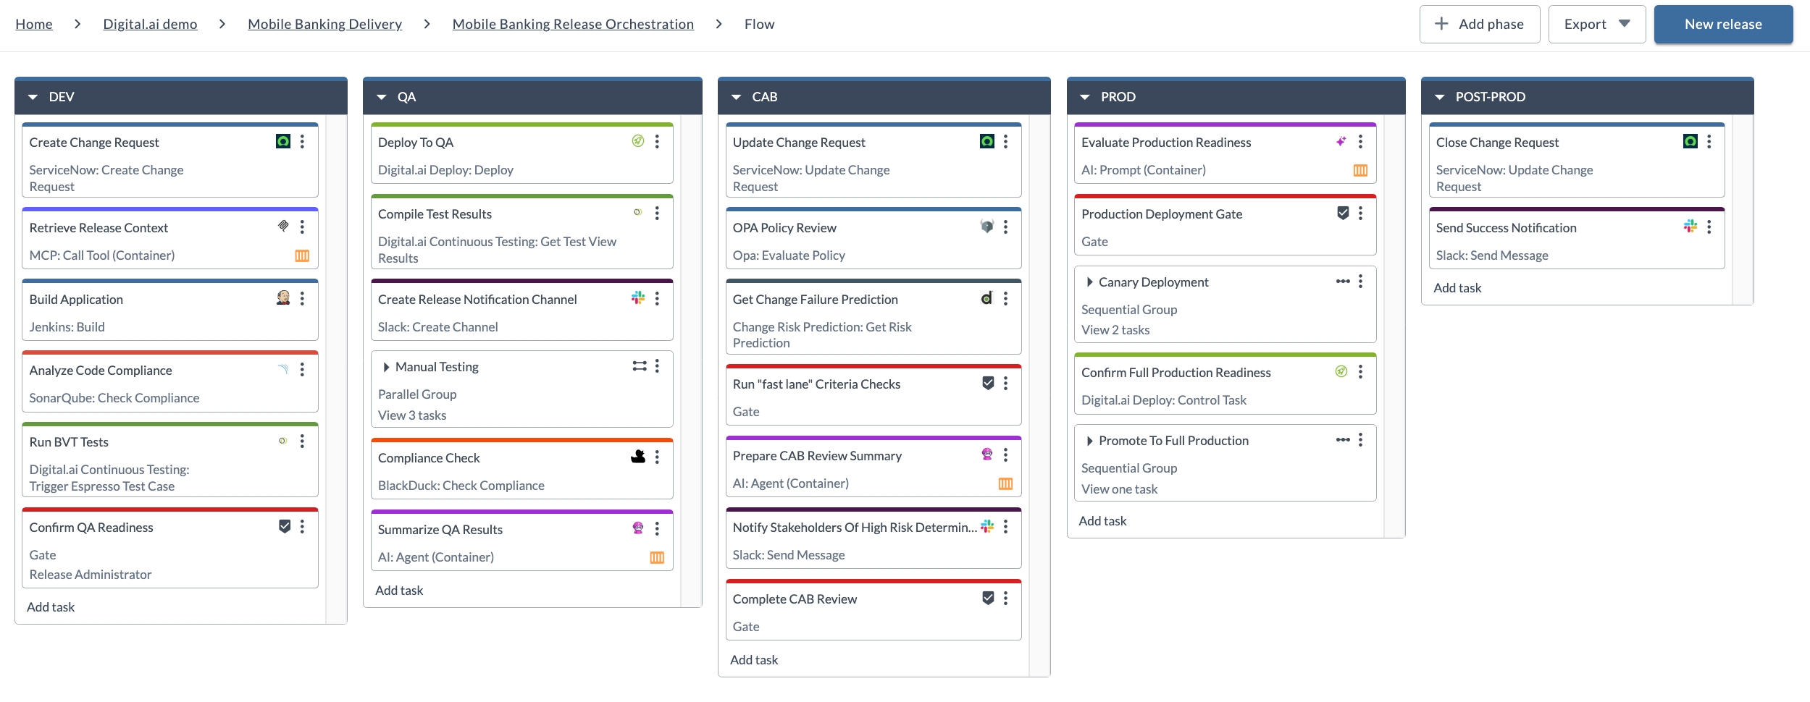
Task: Click View one task under Promote To Full Production
Action: point(1119,489)
